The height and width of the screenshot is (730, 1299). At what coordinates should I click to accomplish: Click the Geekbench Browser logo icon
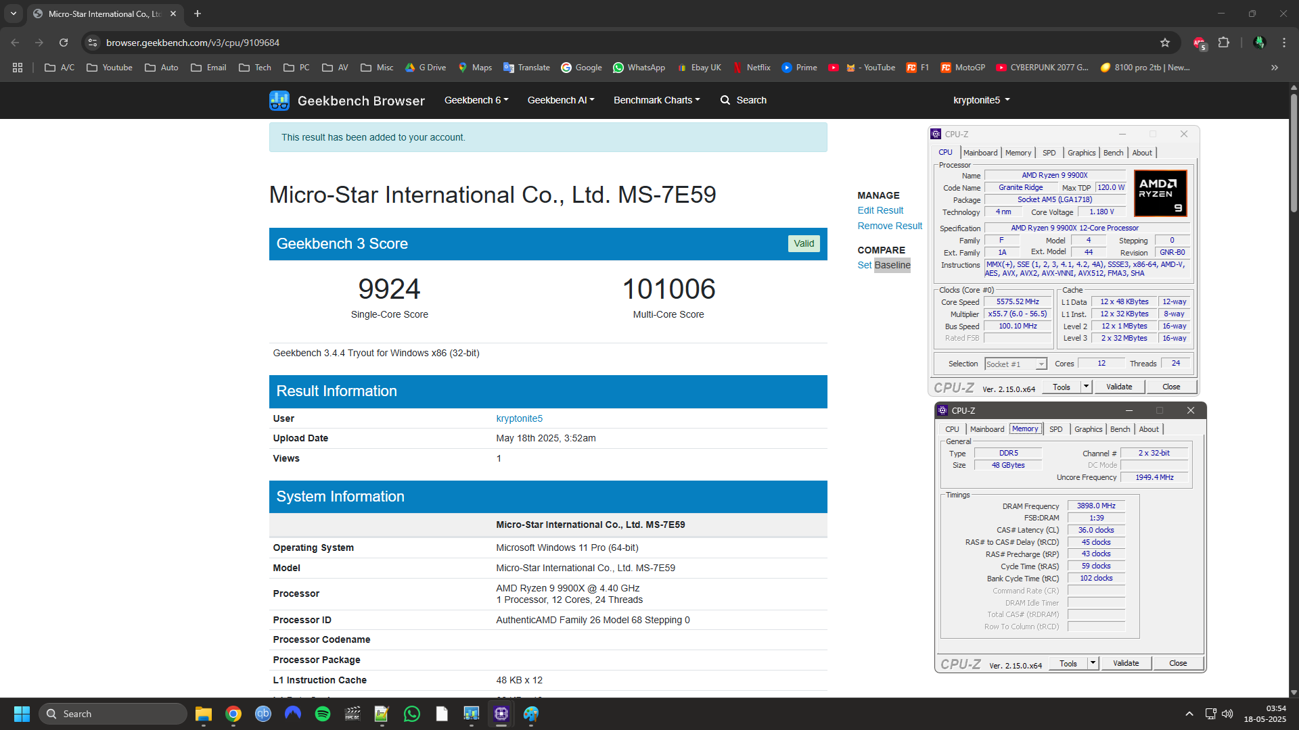pos(279,101)
